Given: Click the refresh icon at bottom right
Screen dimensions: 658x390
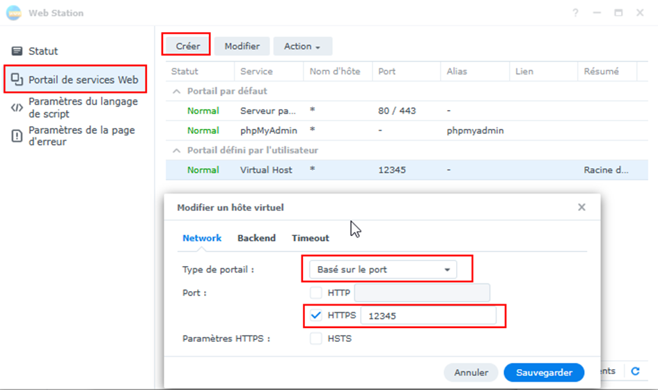Looking at the screenshot, I should pos(635,372).
